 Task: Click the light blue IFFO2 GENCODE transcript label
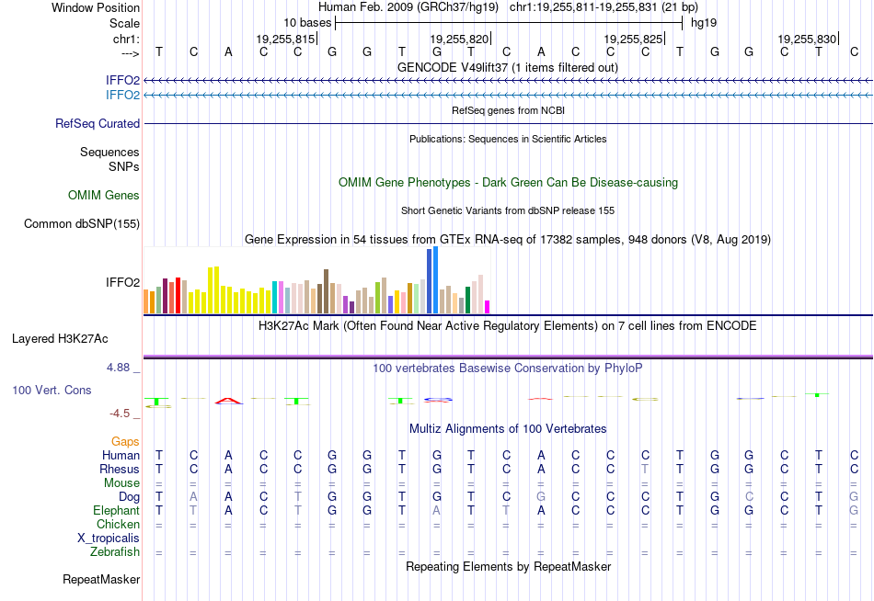122,95
